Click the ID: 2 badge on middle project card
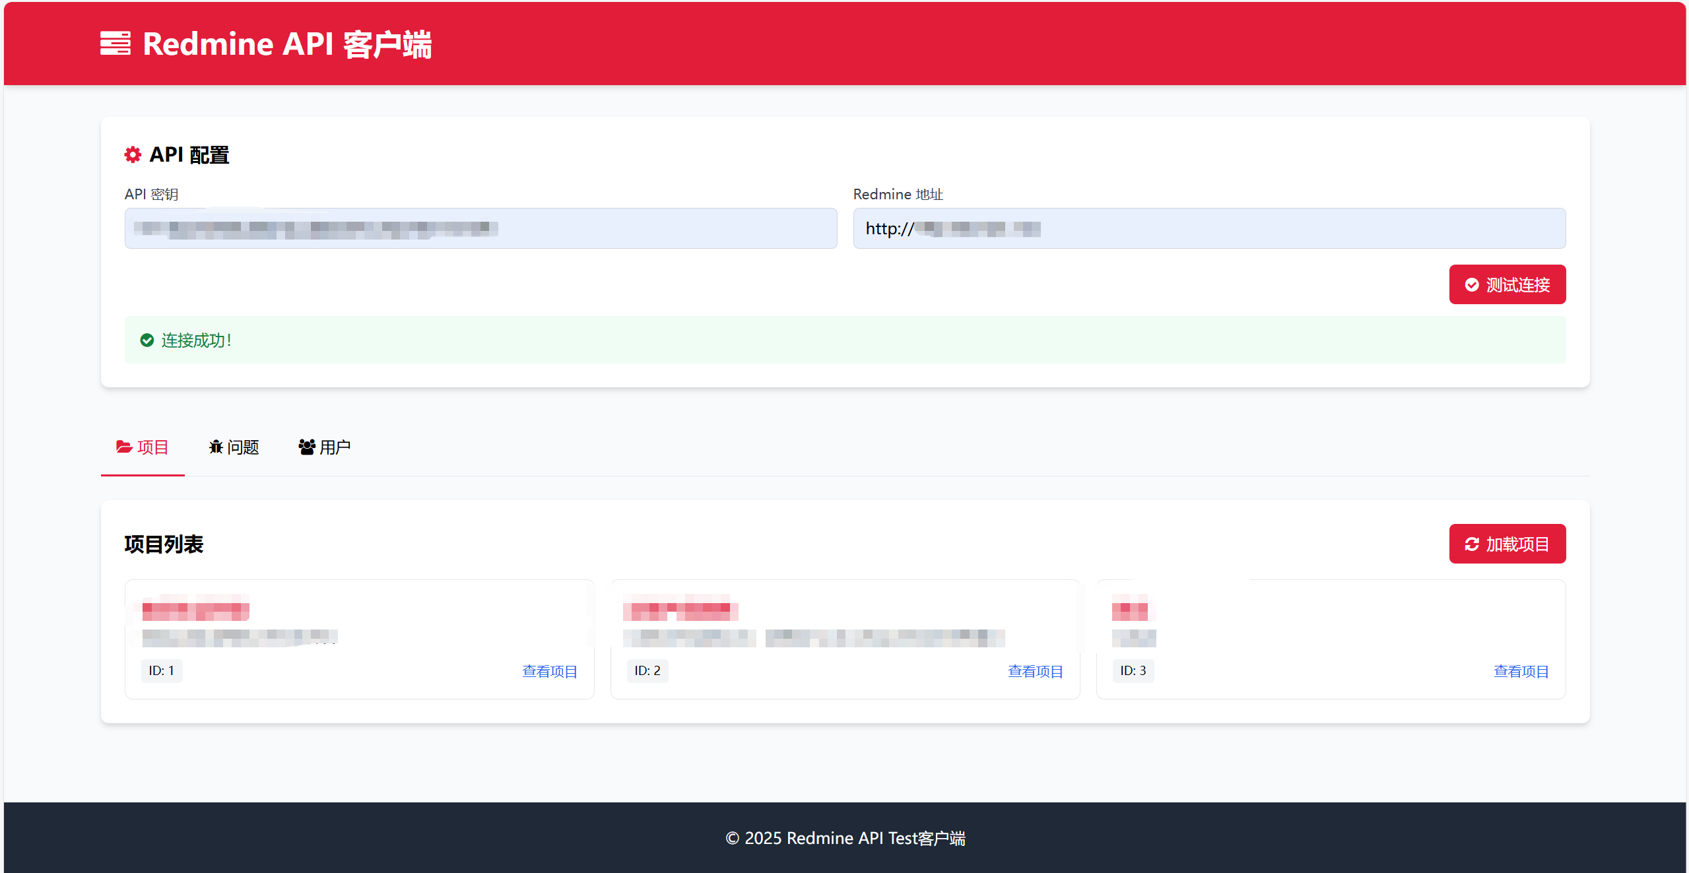 [x=647, y=670]
